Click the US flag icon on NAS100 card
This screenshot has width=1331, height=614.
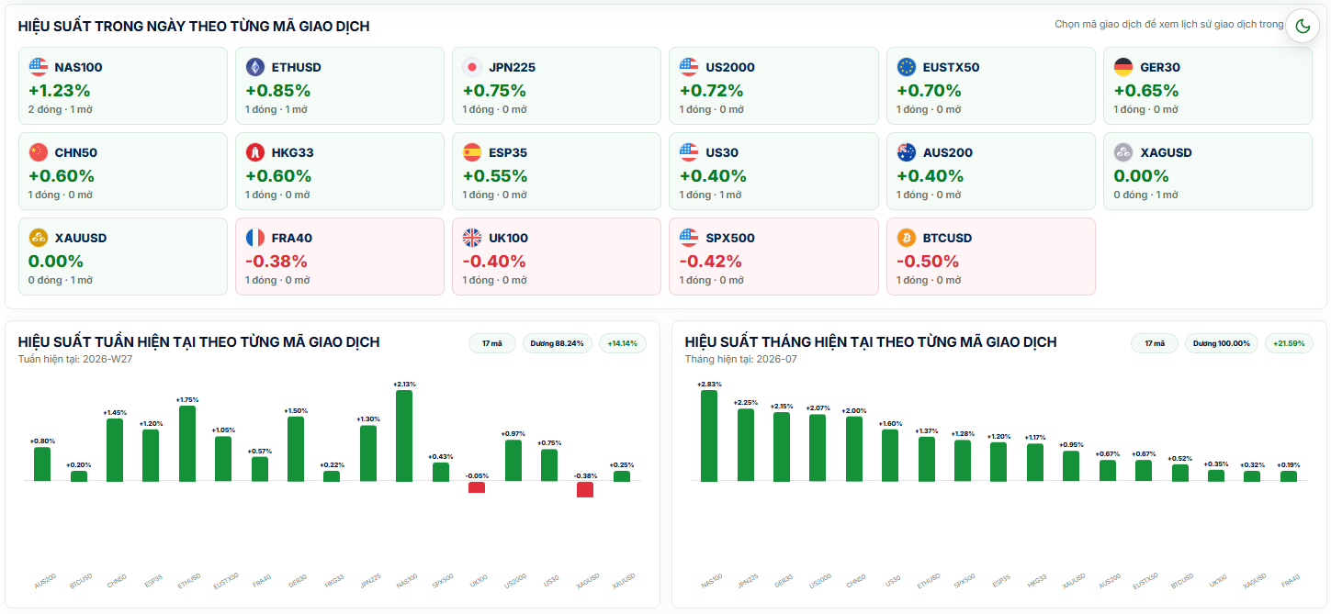click(38, 67)
